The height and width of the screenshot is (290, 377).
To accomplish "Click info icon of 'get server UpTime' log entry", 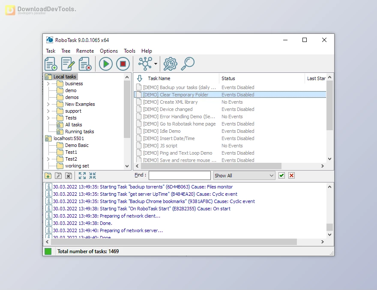I will tap(48, 194).
